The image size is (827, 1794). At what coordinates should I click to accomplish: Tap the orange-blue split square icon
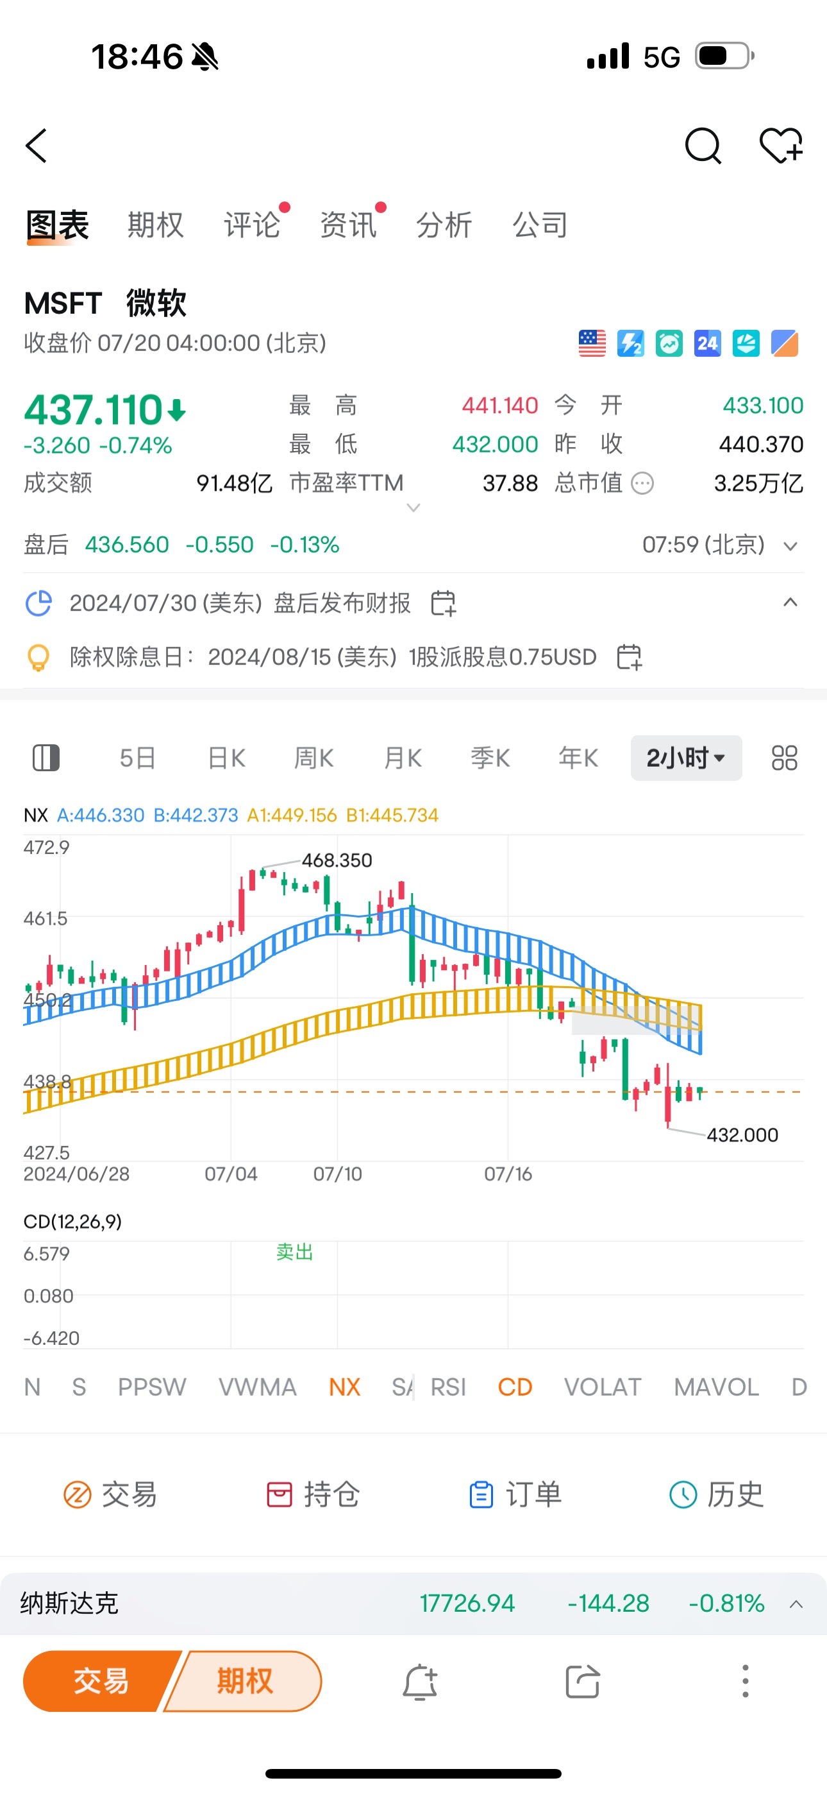[785, 343]
